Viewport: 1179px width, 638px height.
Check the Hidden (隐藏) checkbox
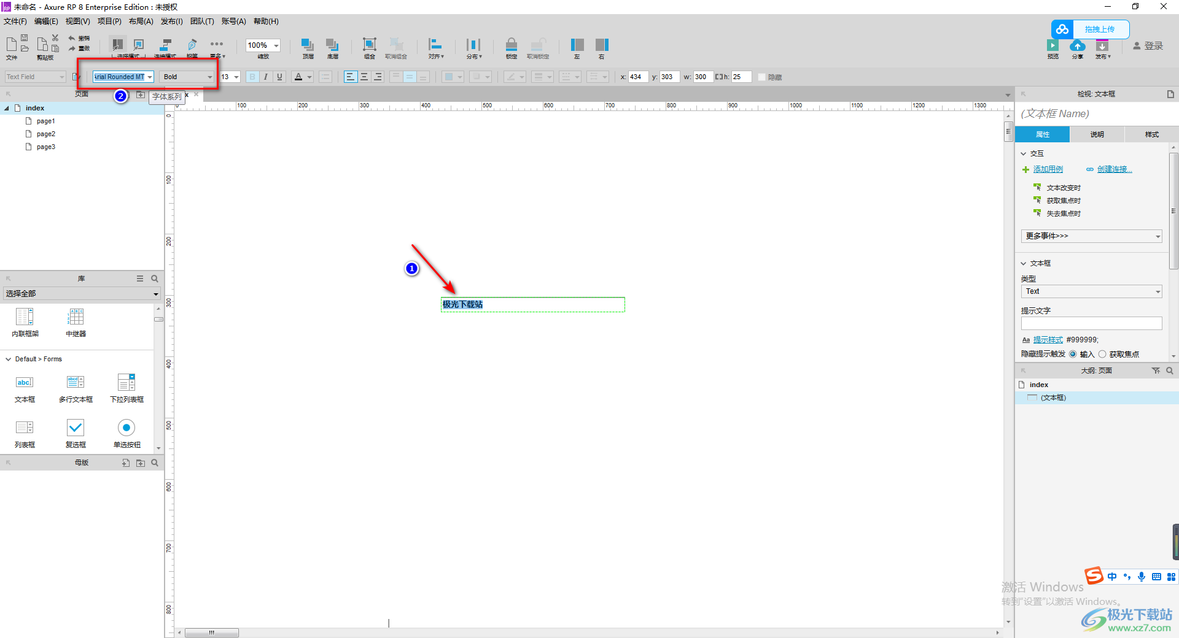pos(761,77)
